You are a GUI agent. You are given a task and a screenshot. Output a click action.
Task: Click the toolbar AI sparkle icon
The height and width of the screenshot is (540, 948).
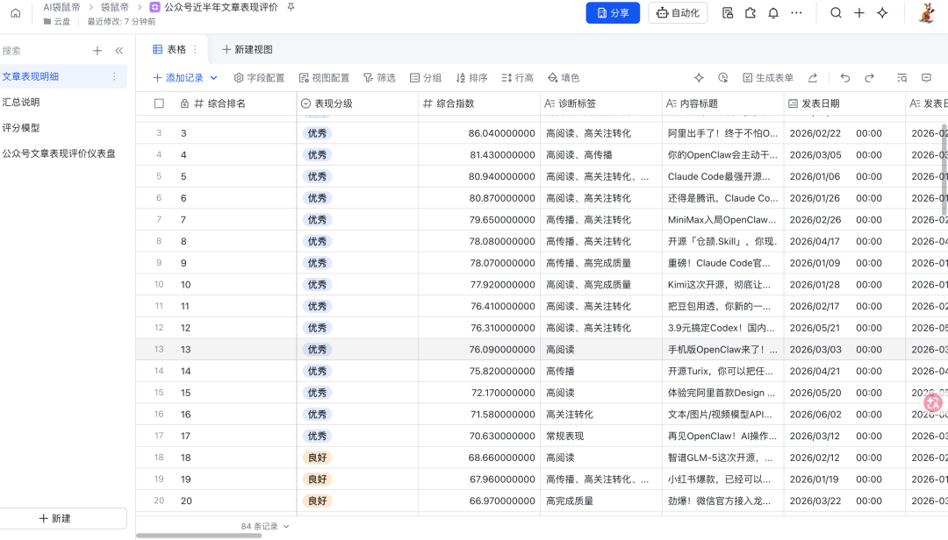[x=699, y=78]
